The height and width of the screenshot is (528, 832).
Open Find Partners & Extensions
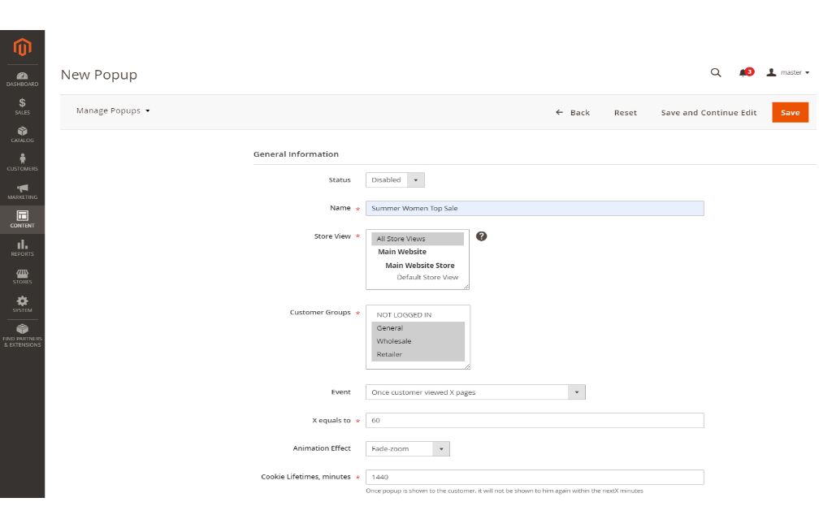22,336
